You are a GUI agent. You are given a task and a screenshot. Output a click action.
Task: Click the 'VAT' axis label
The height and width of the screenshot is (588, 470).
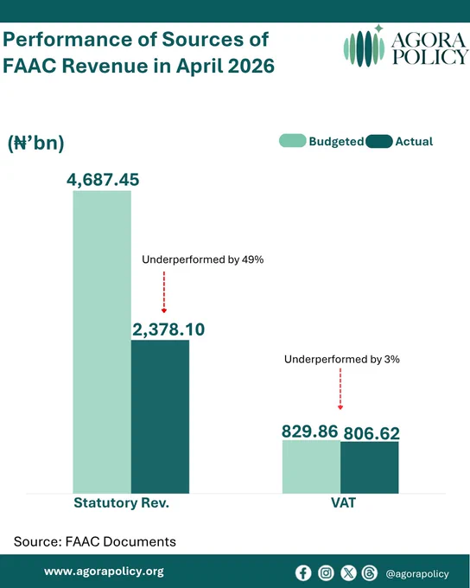[343, 502]
